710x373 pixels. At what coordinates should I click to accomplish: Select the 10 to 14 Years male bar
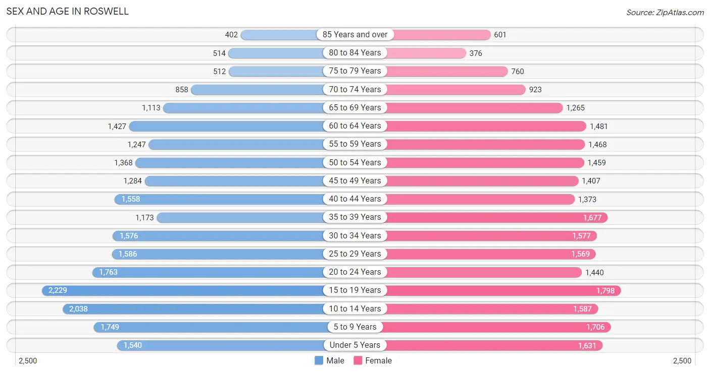(x=209, y=308)
